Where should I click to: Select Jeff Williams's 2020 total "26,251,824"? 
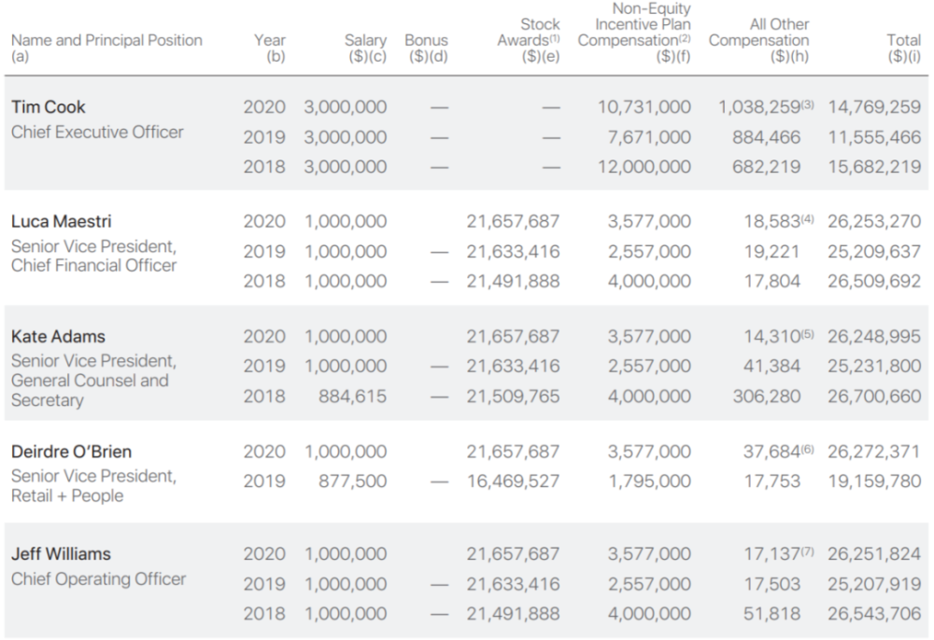(874, 554)
